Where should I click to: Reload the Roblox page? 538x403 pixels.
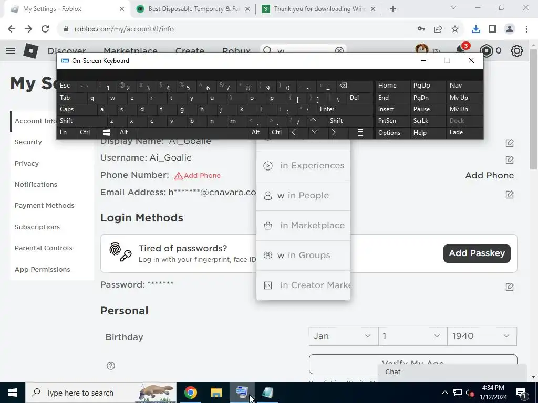[x=45, y=29]
